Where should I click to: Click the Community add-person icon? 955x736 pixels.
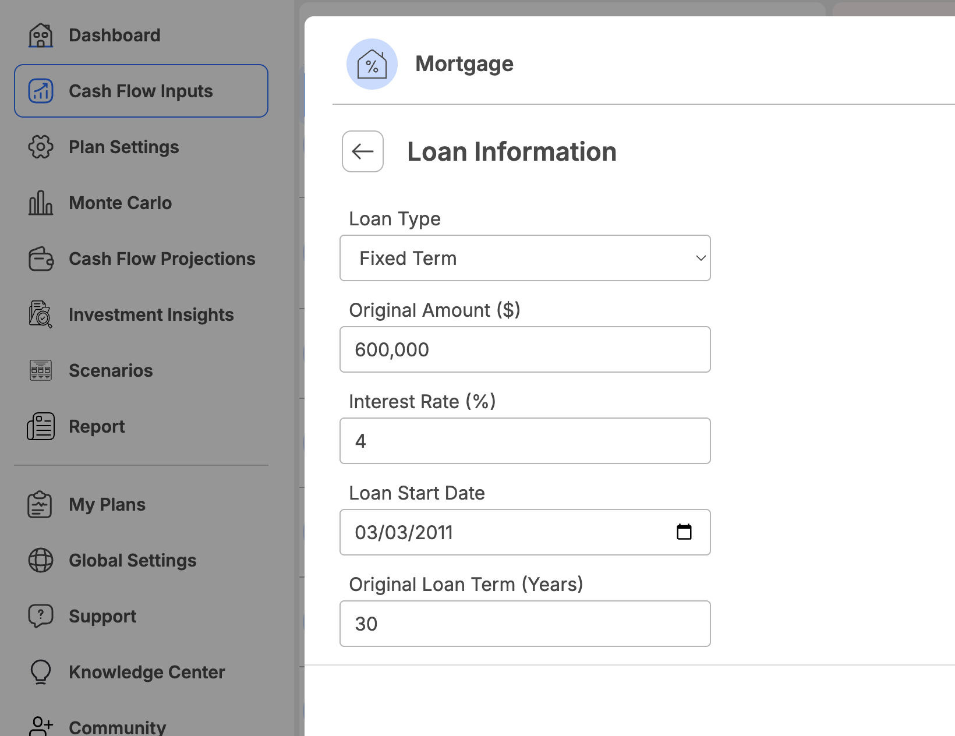(x=41, y=727)
